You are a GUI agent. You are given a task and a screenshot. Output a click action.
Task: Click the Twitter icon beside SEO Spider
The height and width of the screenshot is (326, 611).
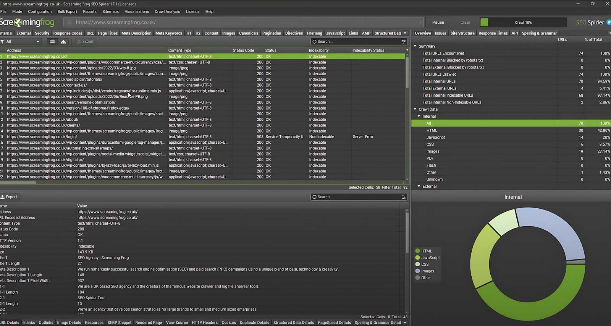pos(609,22)
